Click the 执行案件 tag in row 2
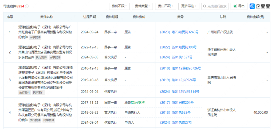Screen dimensions: 271x129 click(41, 57)
